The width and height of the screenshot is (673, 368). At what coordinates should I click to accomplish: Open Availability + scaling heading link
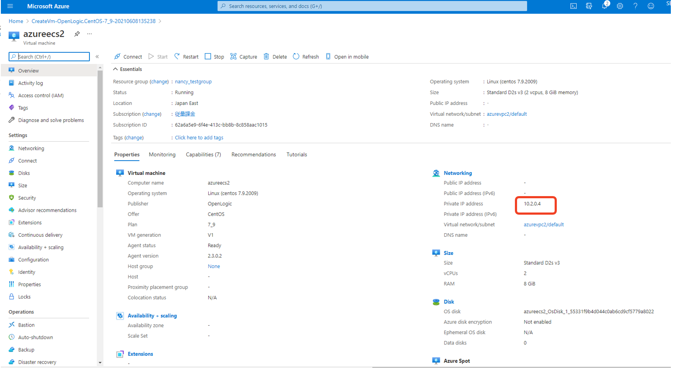(152, 316)
